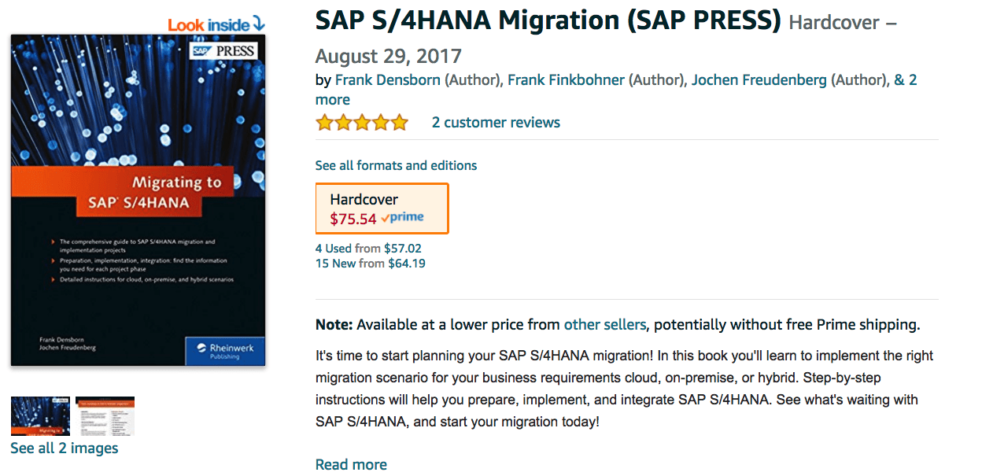Click the five-star rating icons

point(362,123)
